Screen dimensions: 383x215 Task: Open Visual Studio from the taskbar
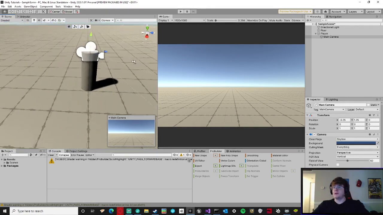point(208,211)
